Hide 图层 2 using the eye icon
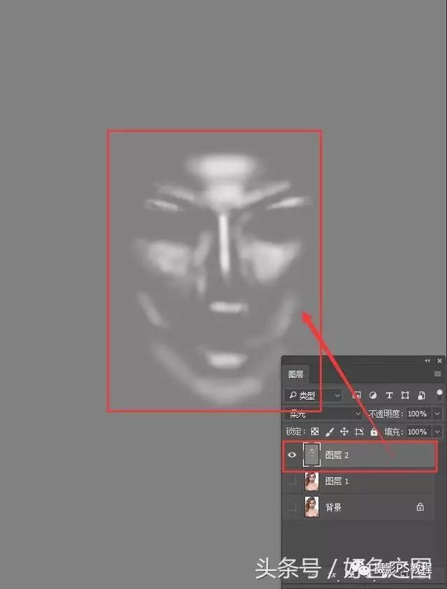 coord(293,456)
